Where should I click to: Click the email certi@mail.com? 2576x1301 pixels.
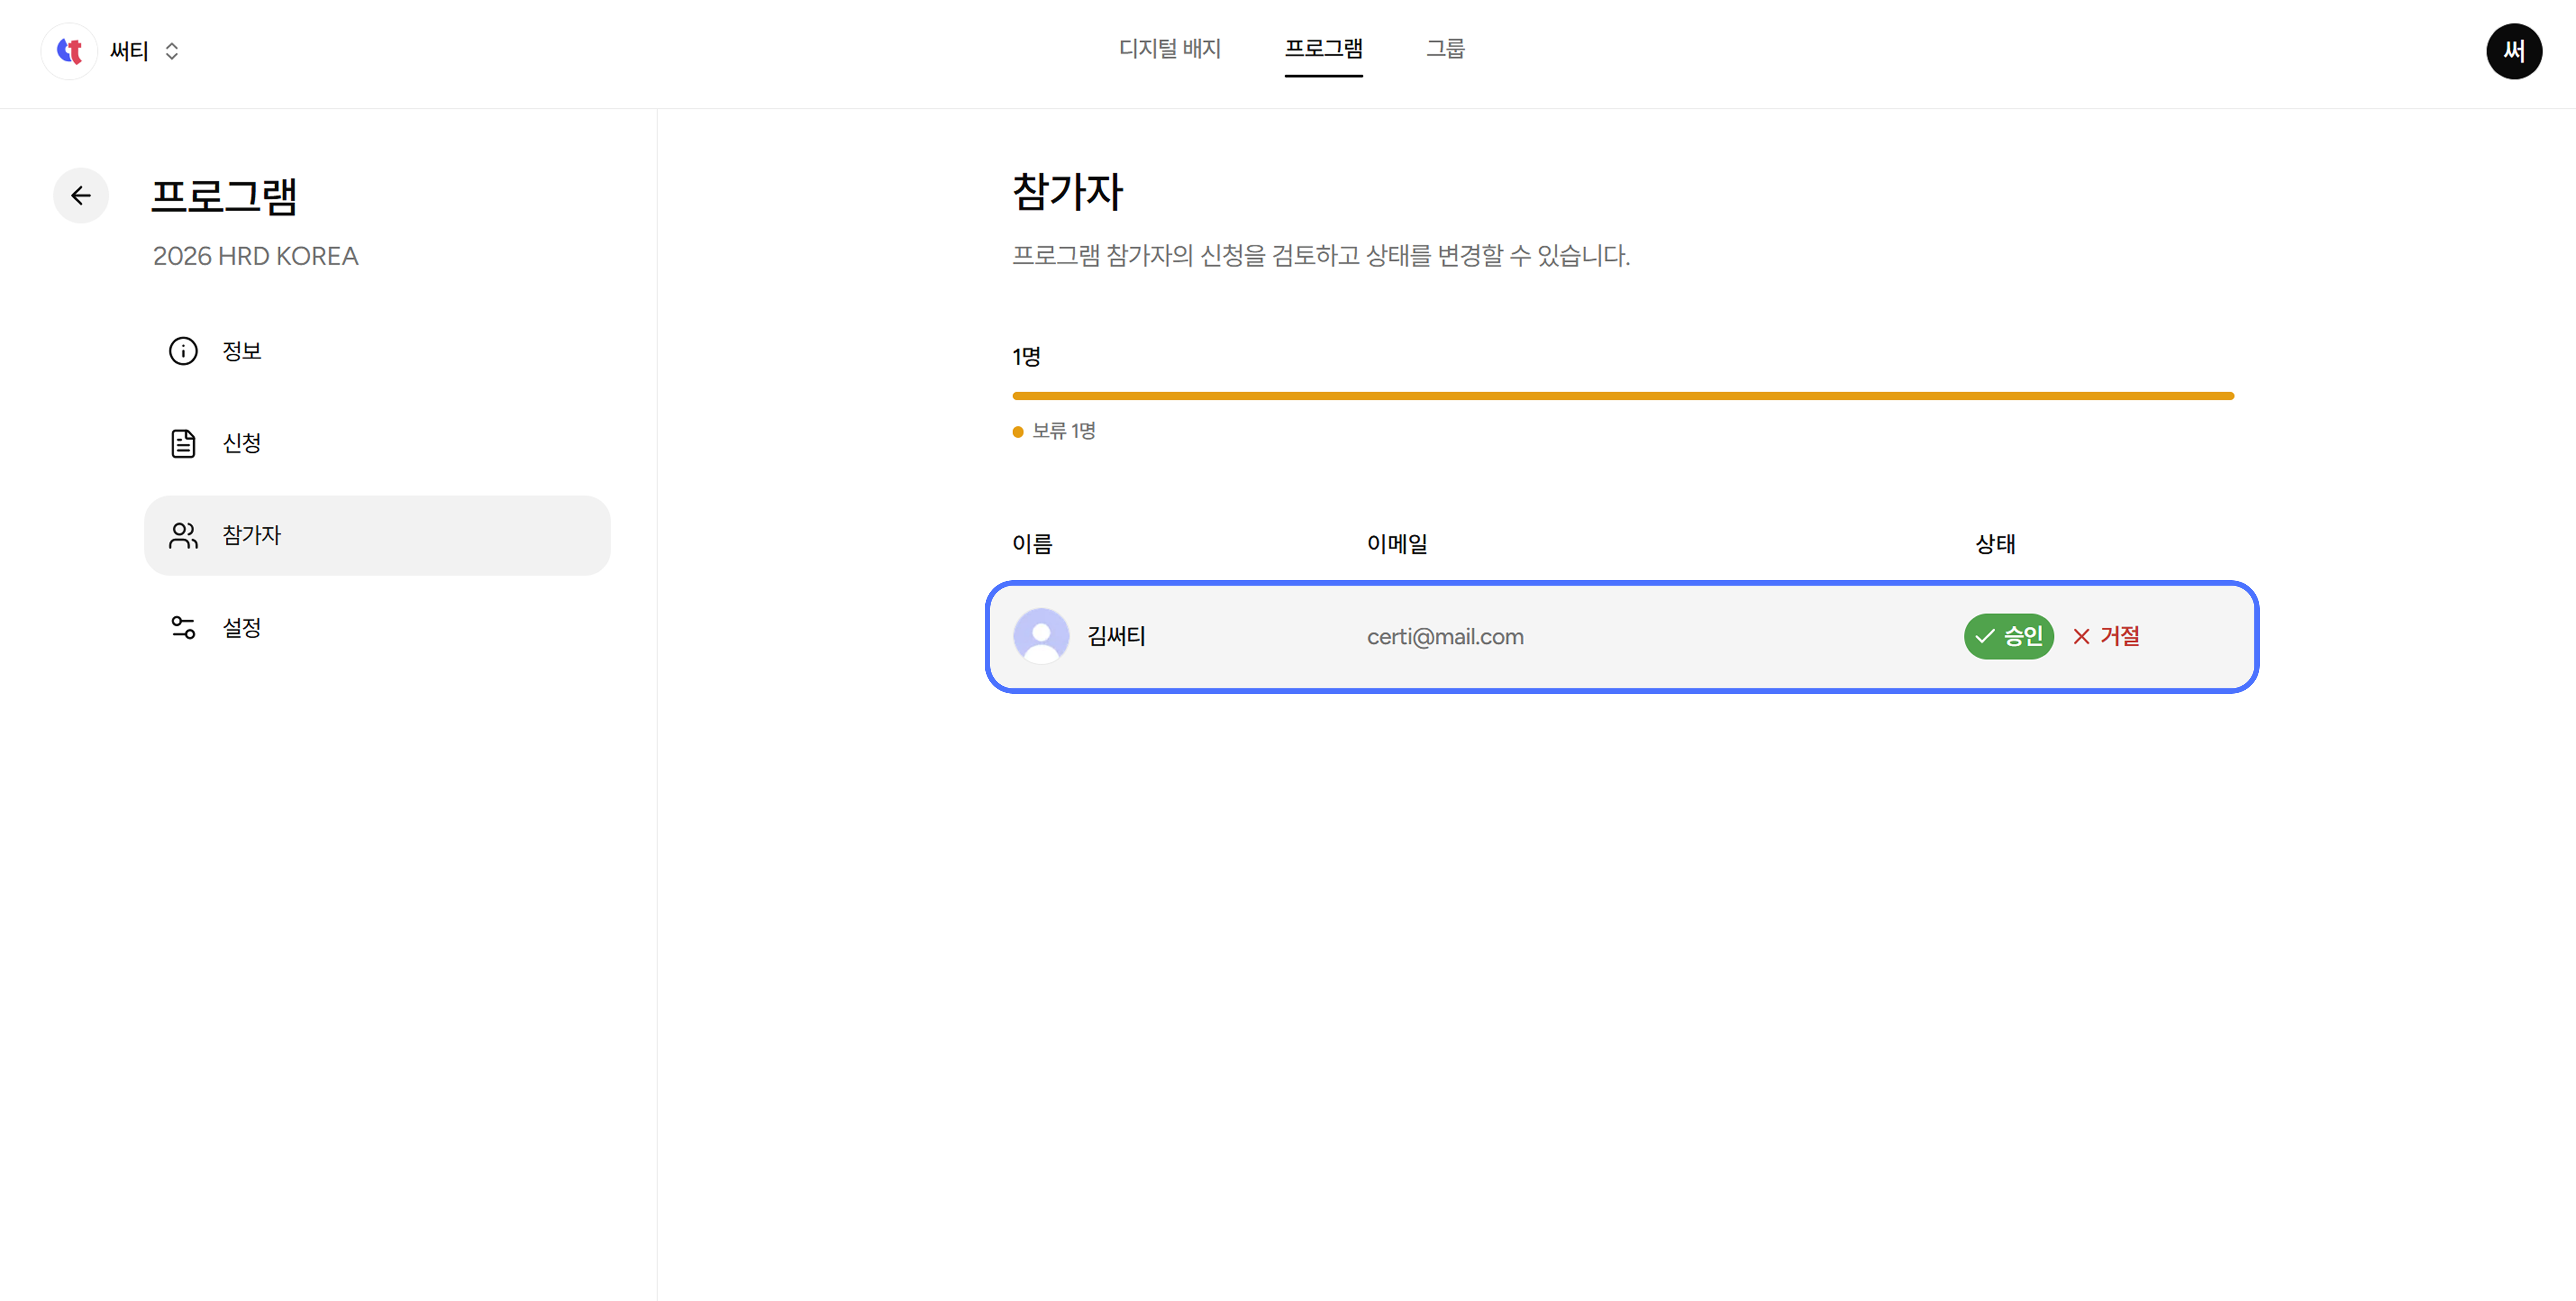pos(1445,637)
